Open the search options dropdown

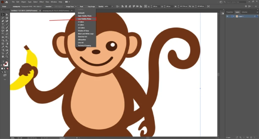pos(225,2)
